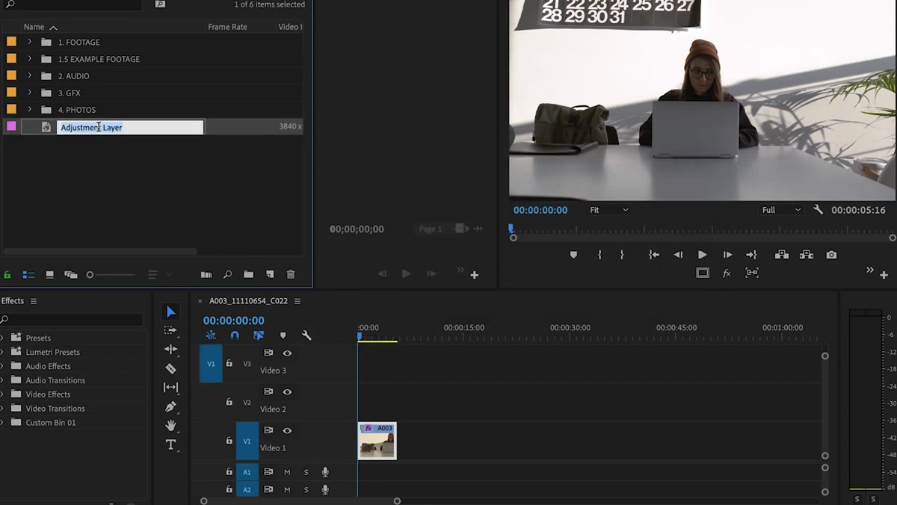
Task: Click the Adjustment Layer name field
Action: [x=130, y=127]
